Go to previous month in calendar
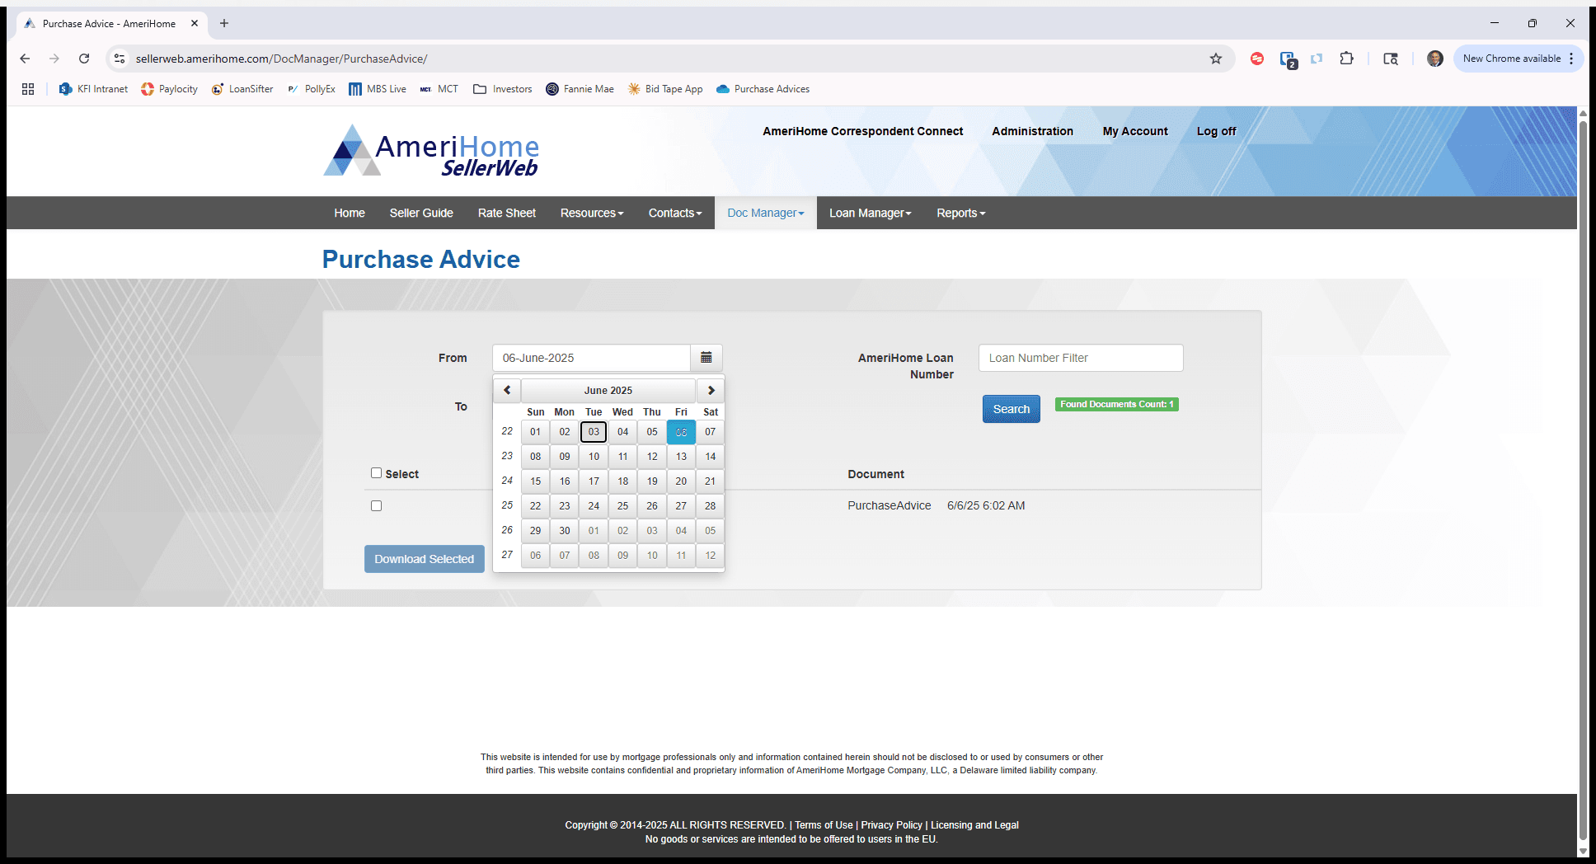The height and width of the screenshot is (864, 1596). (x=507, y=390)
